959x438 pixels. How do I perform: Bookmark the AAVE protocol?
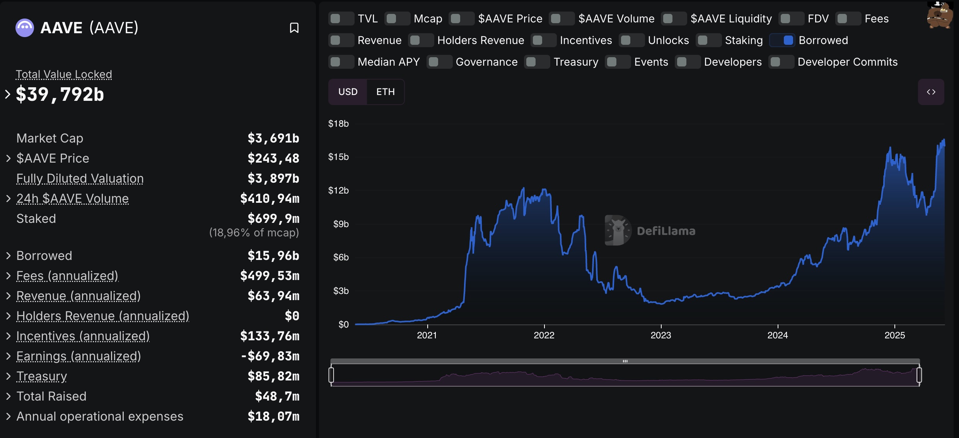pos(294,28)
